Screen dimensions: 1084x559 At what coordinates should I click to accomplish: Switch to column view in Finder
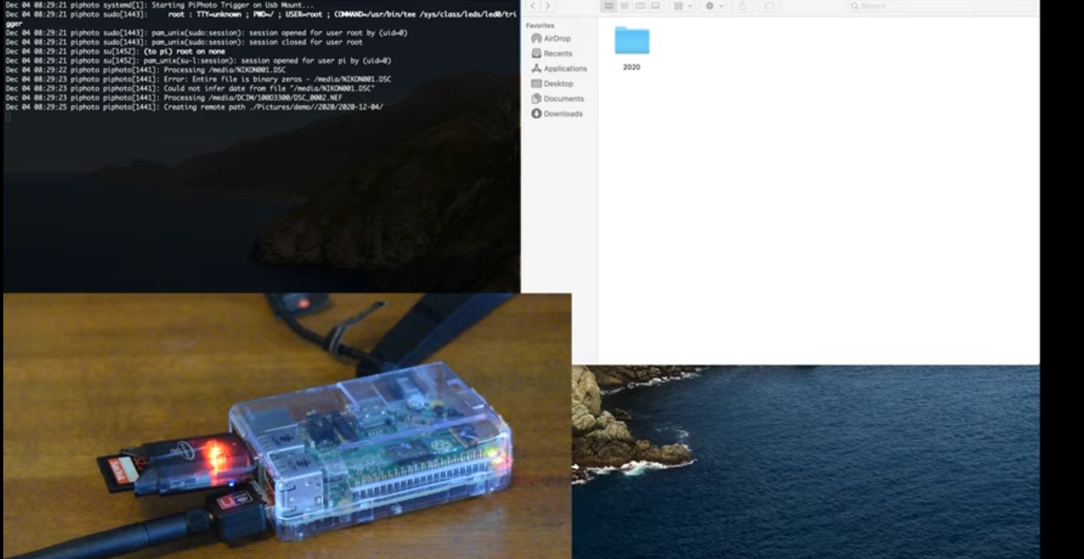pos(641,6)
